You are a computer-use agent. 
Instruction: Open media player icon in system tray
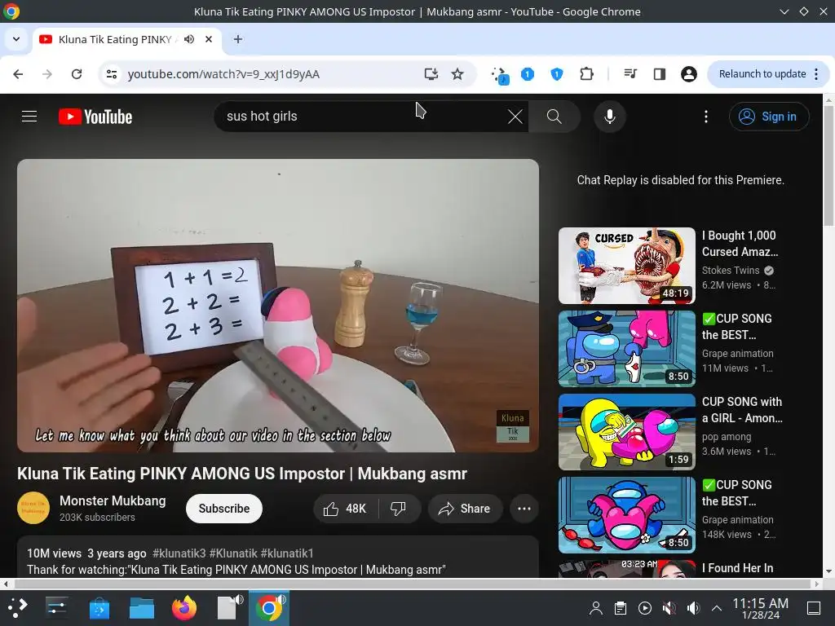pos(645,608)
